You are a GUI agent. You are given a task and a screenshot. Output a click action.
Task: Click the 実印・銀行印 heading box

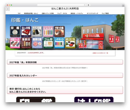click(x=65, y=90)
